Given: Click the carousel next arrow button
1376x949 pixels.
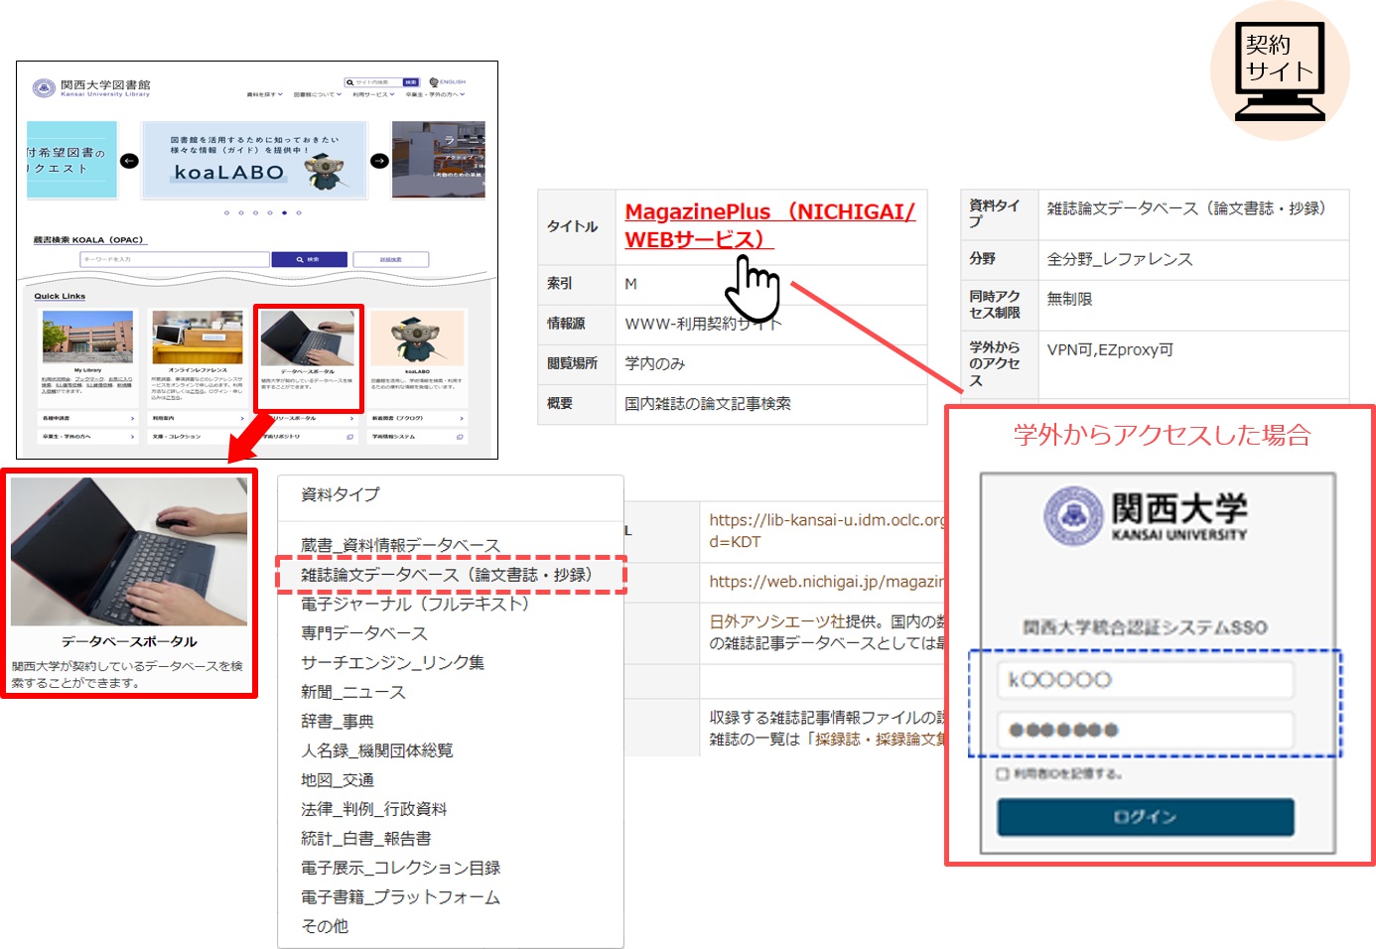Looking at the screenshot, I should pyautogui.click(x=379, y=161).
